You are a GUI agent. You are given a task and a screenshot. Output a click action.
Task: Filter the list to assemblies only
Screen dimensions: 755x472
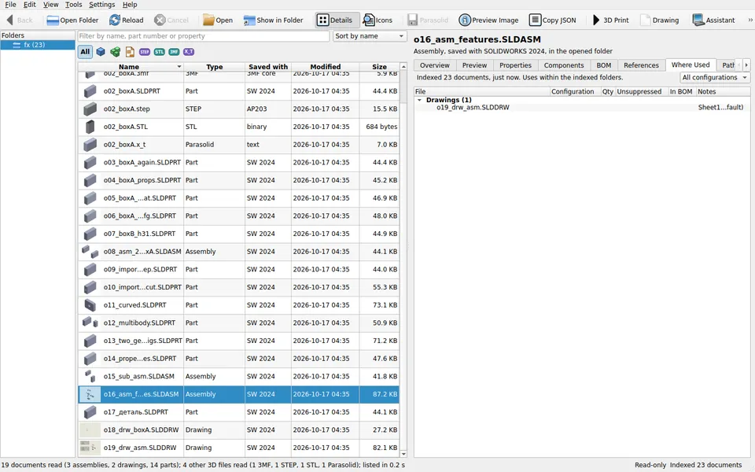click(115, 52)
